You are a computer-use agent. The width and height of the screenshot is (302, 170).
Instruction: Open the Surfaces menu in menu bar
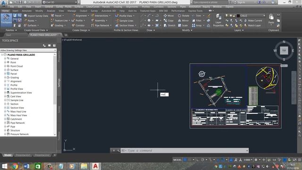(x=79, y=7)
